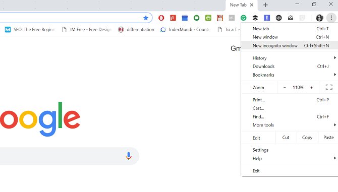Open the IndexMundi - Country bookmark
This screenshot has height=192, width=338.
[186, 30]
